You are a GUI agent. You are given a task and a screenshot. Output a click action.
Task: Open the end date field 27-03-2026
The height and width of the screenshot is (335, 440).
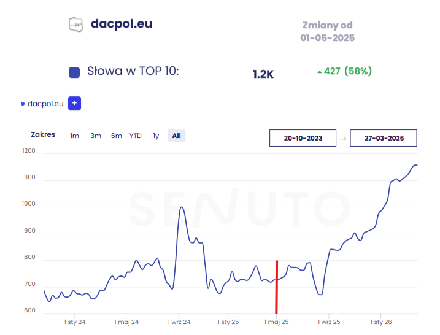384,138
